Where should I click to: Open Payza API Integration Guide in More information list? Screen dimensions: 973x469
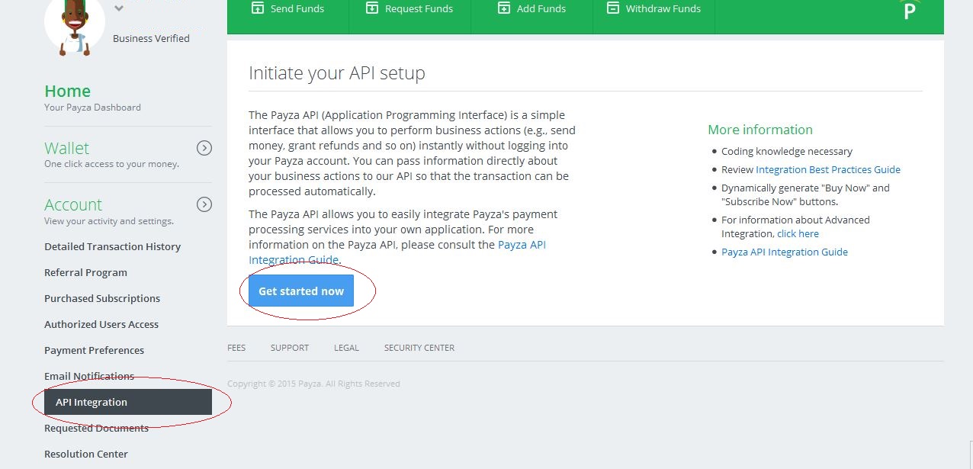(785, 252)
